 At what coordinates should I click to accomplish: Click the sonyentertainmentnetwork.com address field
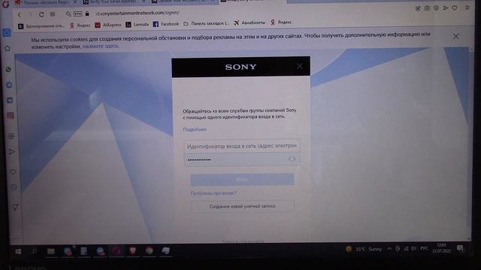(x=138, y=13)
